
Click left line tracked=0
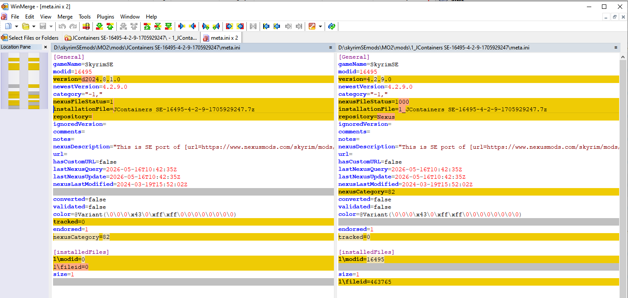pos(193,222)
